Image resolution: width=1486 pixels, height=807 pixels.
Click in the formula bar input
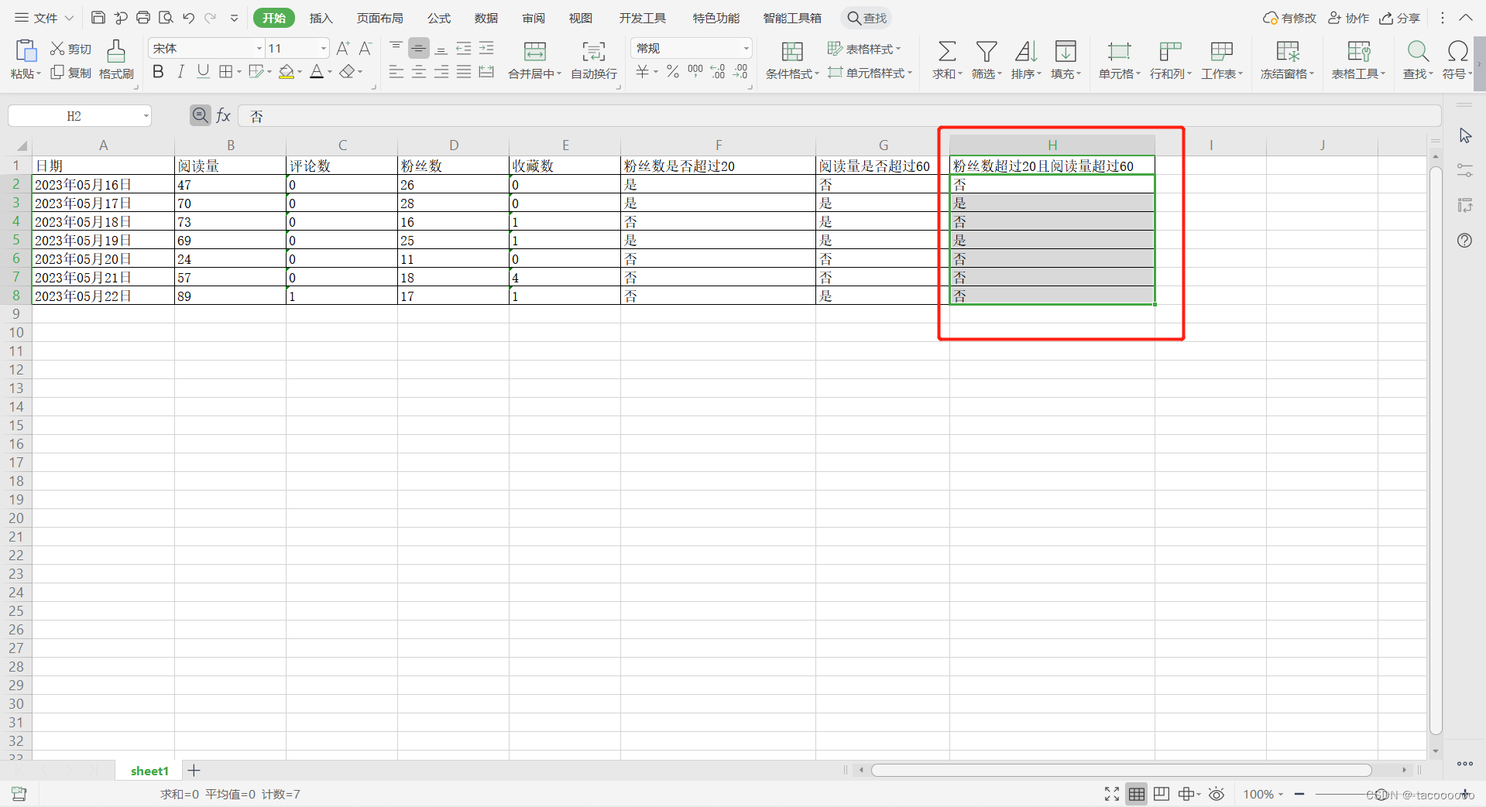(839, 116)
